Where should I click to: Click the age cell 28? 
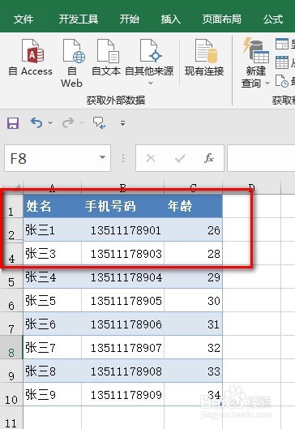[194, 253]
